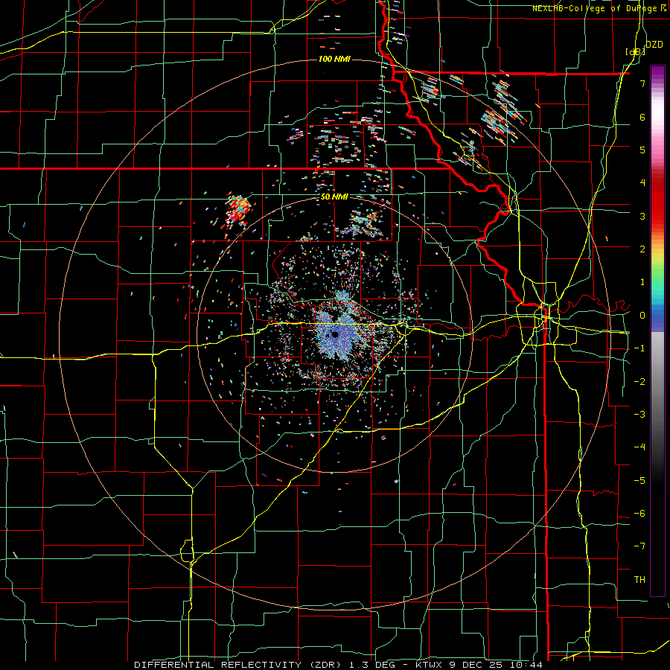The height and width of the screenshot is (670, 670).
Task: Click the 0 value on the scale
Action: [642, 316]
